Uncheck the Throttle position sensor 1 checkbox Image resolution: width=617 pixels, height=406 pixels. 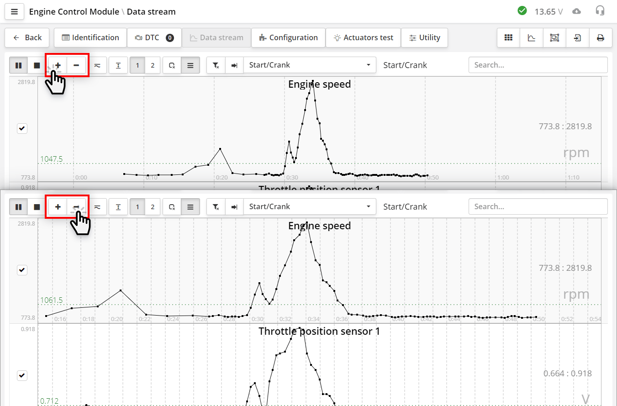(22, 375)
